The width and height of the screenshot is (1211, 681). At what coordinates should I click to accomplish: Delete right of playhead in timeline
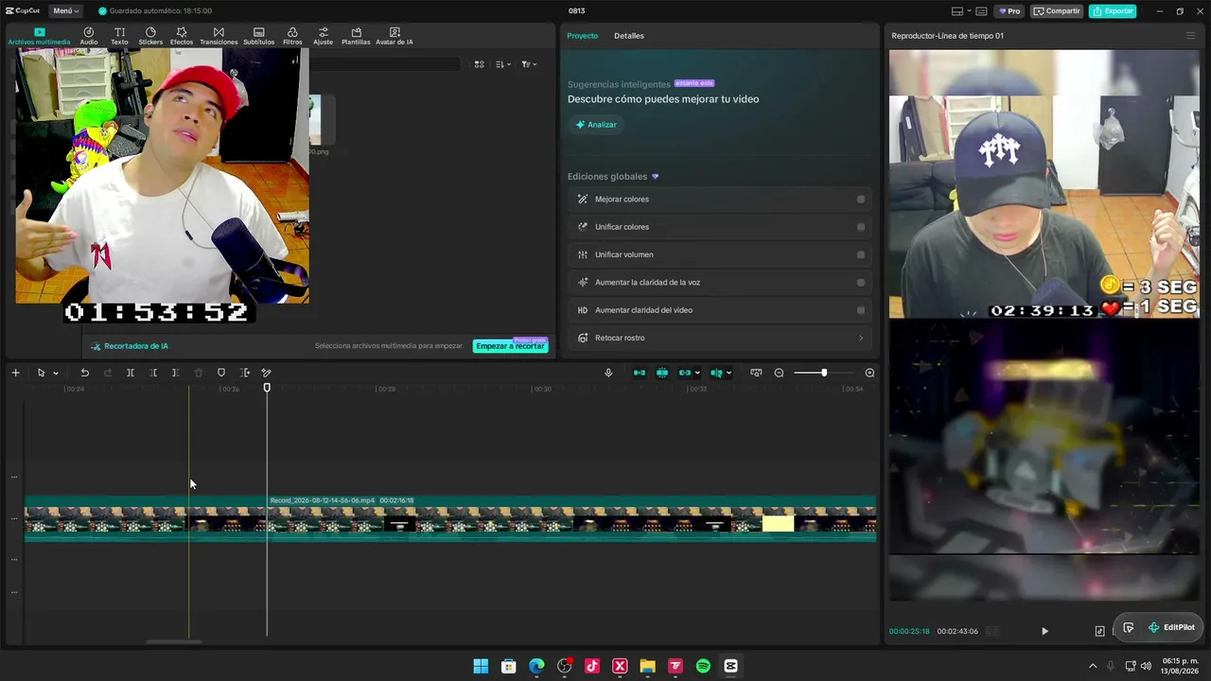click(175, 373)
